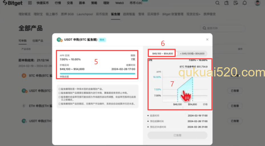The image size is (265, 146).
Task: Switch to the 现货定投+ tab
Action: (193, 14)
